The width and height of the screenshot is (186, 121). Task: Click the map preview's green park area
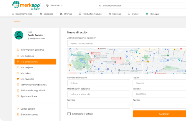point(82,61)
